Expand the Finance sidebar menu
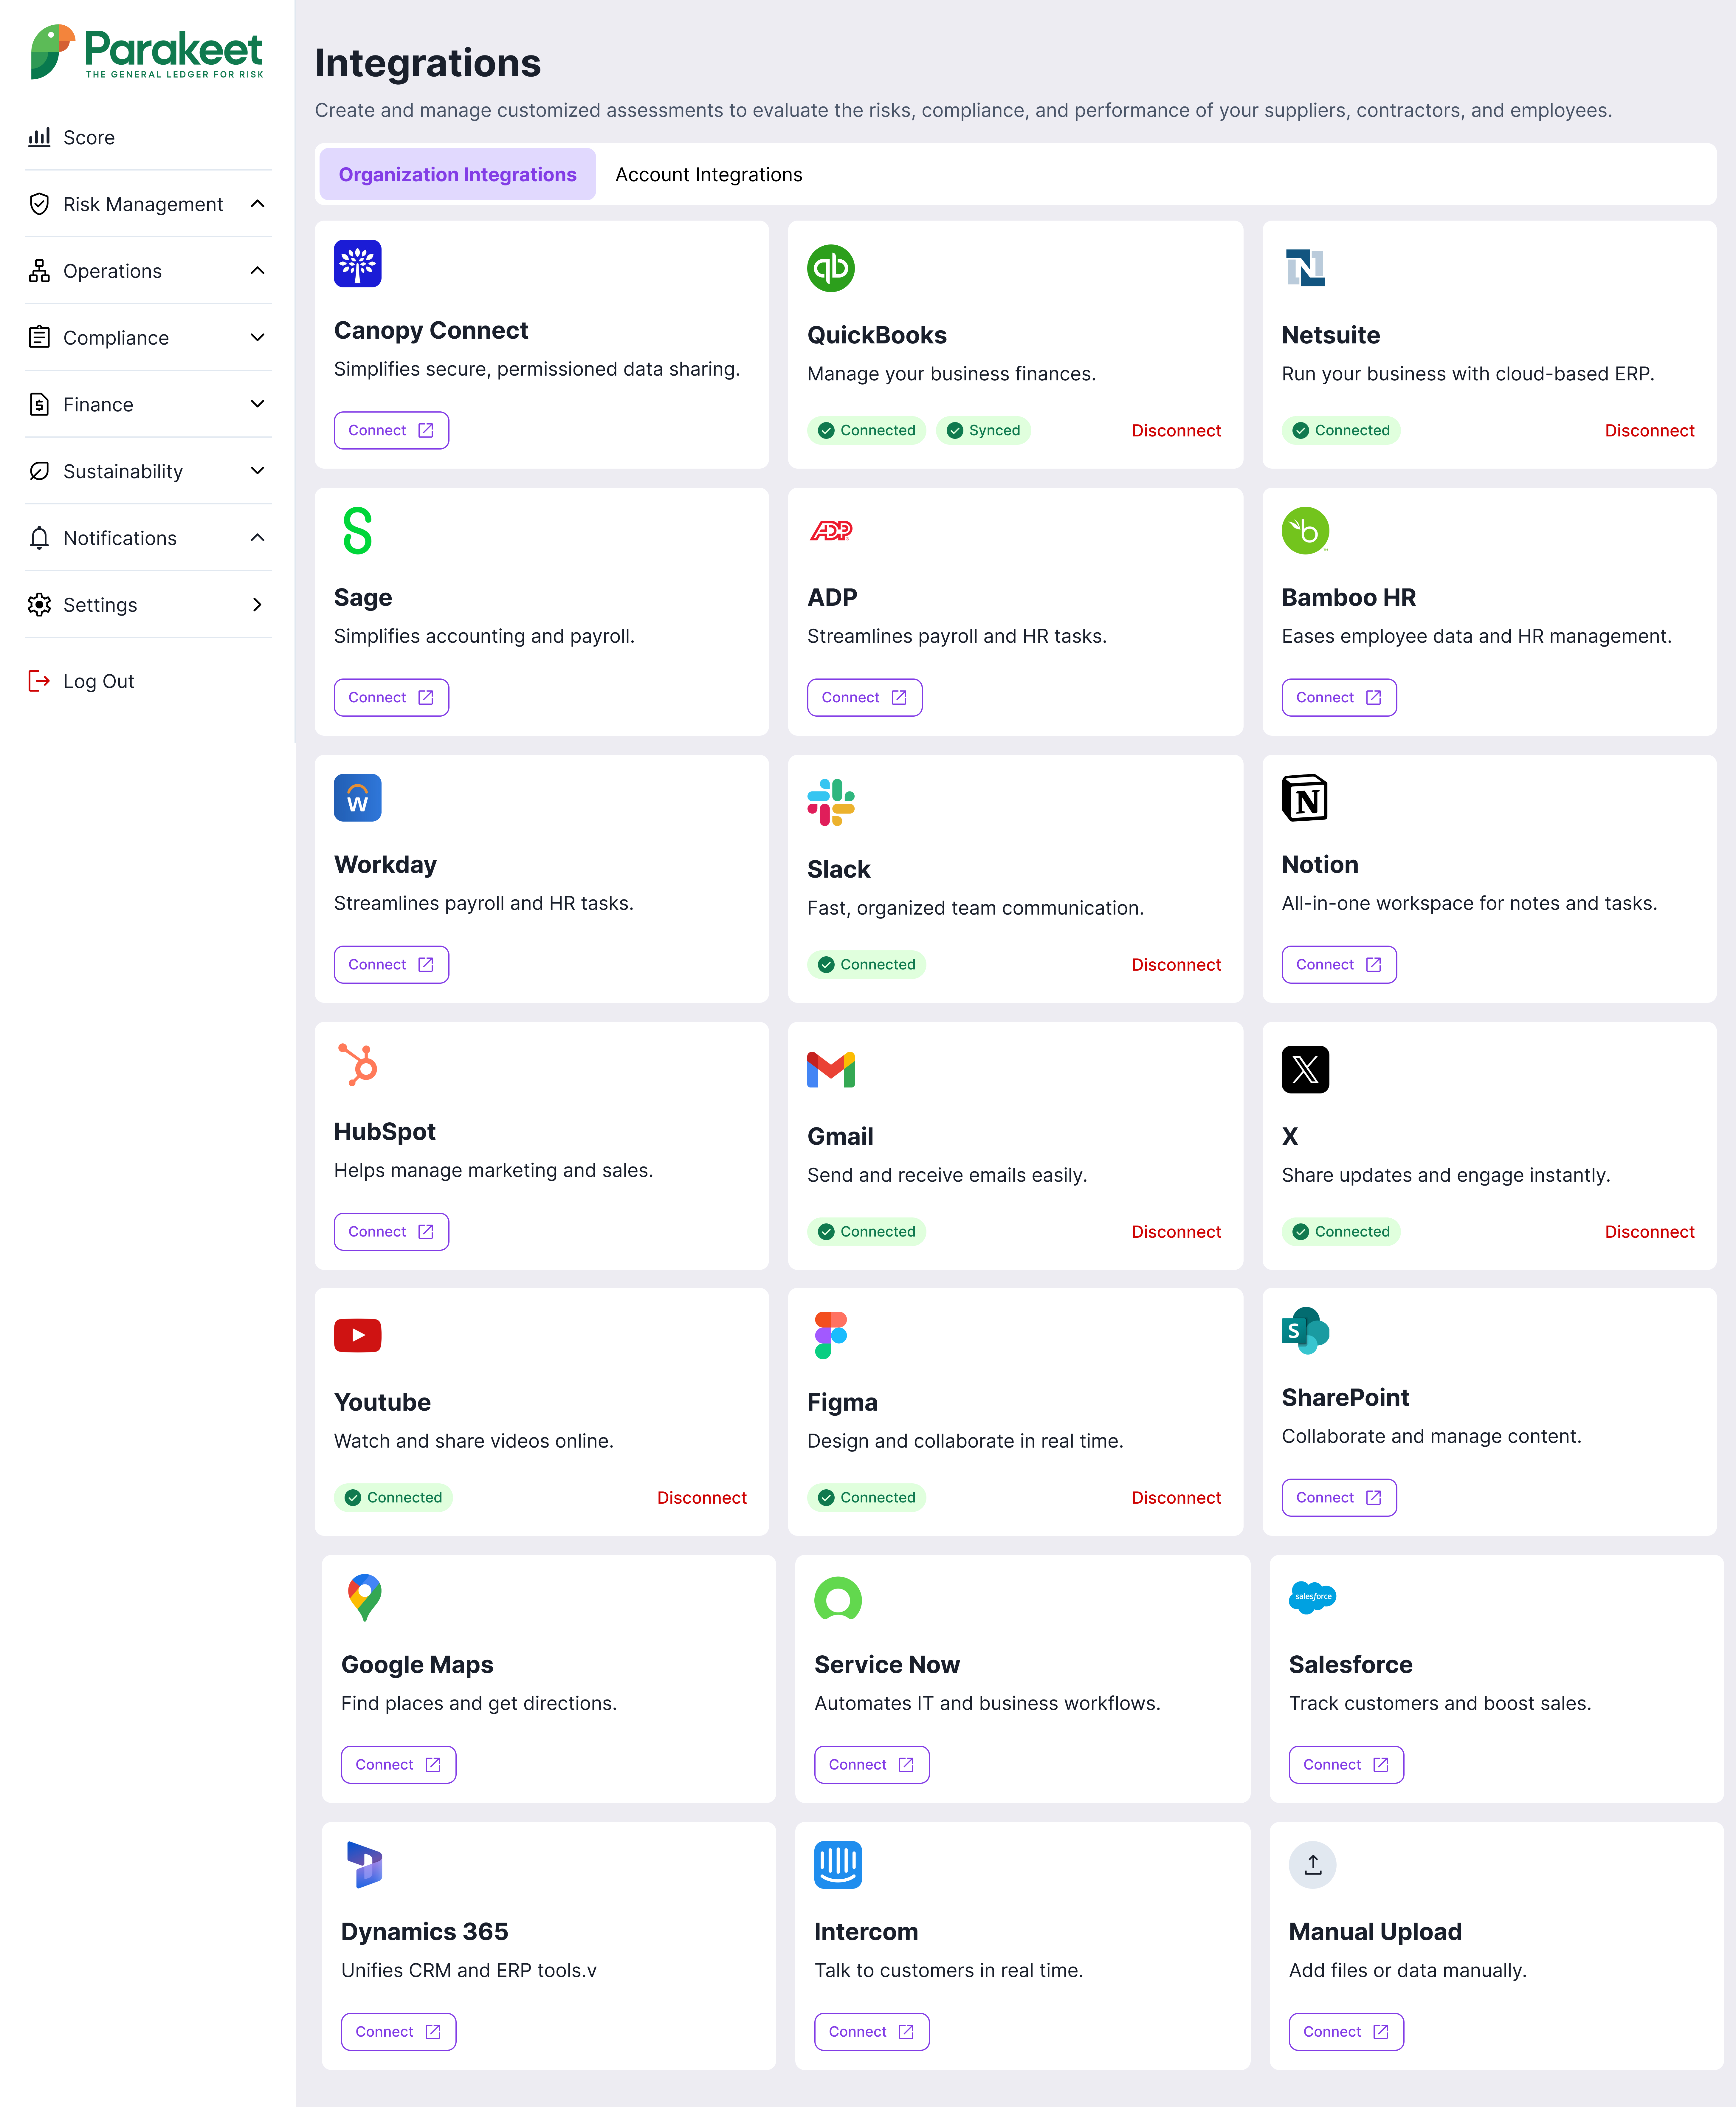The height and width of the screenshot is (2107, 1736). 257,404
